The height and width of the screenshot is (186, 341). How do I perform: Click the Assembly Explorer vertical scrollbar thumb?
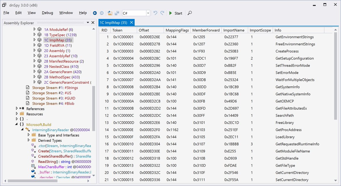pos(93,108)
